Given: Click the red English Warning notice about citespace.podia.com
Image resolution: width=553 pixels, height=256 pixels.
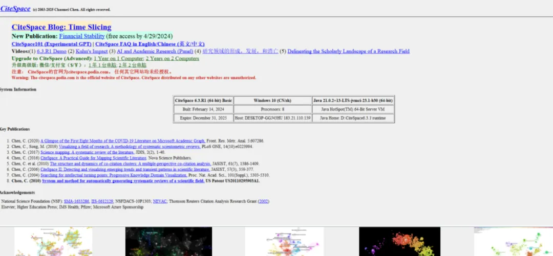Looking at the screenshot, I should point(134,78).
